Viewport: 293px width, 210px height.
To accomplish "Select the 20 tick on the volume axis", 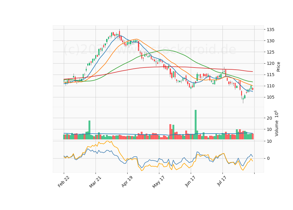I will (269, 118).
